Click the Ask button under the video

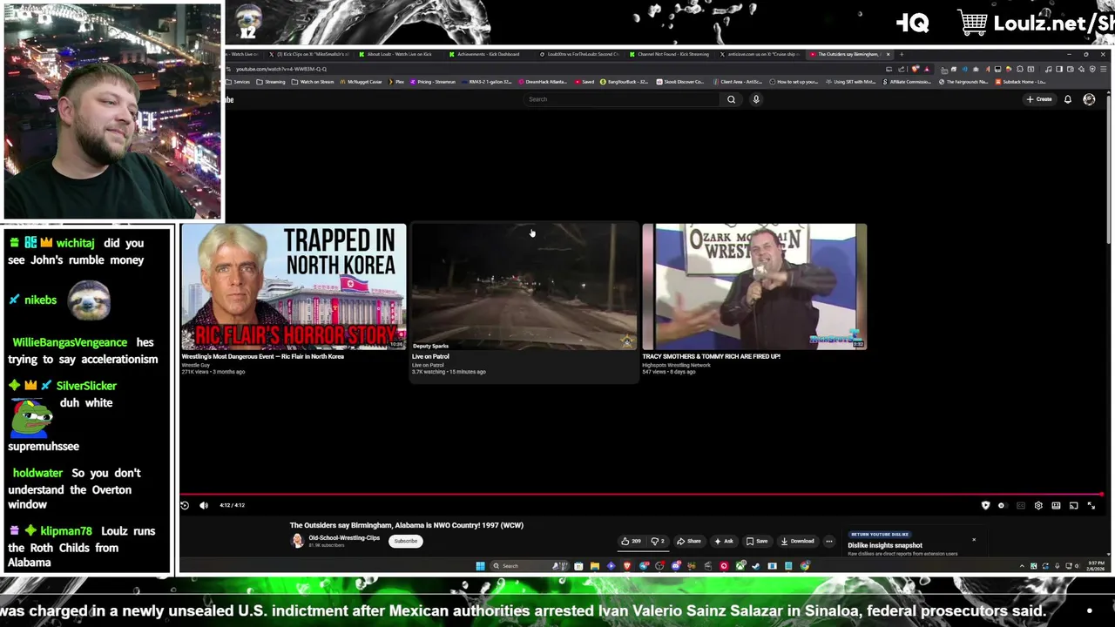click(725, 541)
